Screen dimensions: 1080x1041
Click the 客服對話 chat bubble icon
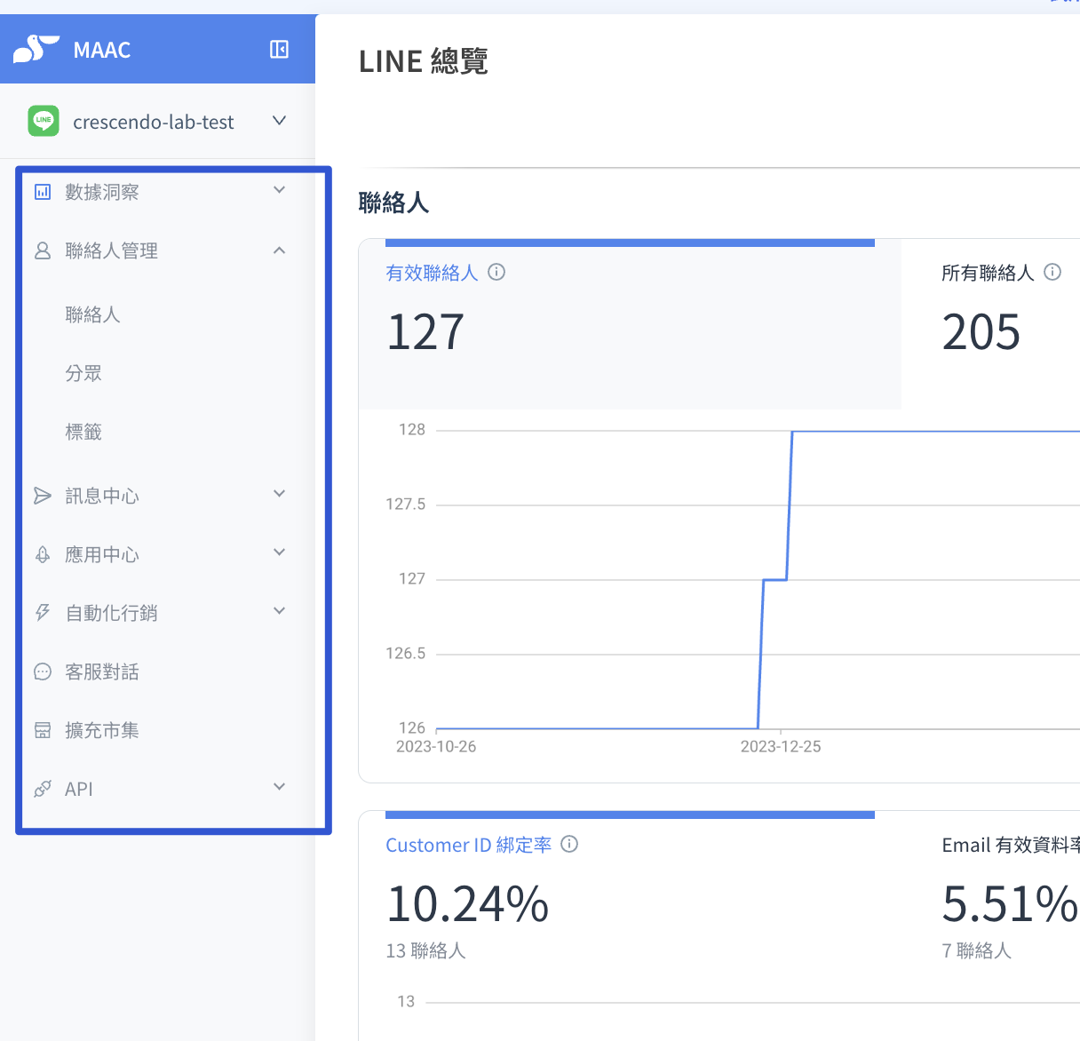coord(43,672)
